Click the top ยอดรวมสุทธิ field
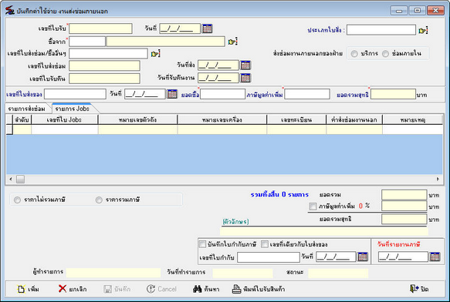The image size is (450, 302). 393,94
